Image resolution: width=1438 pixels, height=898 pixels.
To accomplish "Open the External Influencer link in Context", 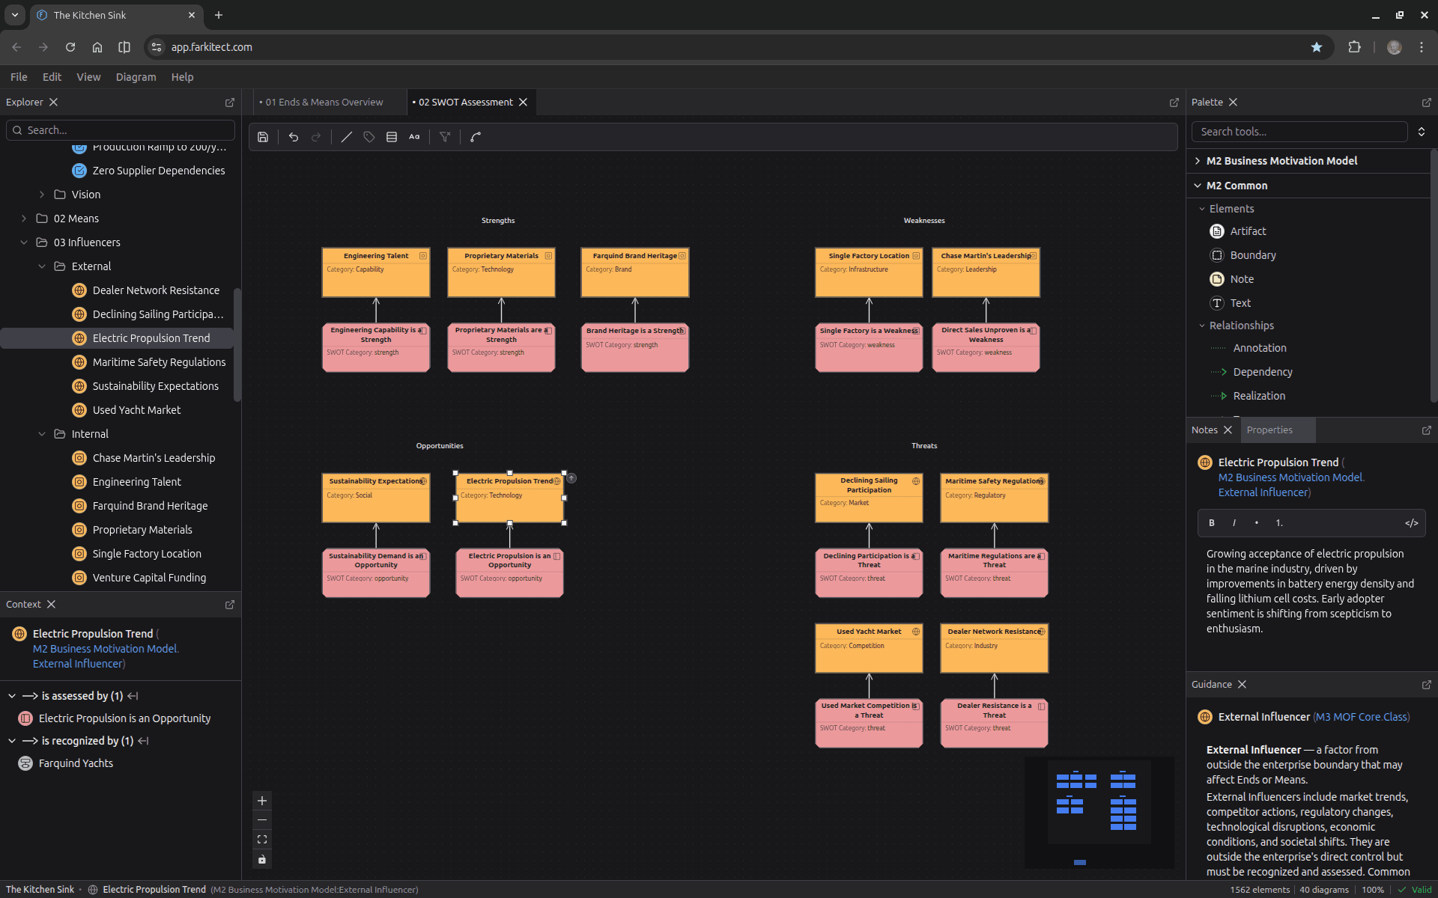I will 77,664.
